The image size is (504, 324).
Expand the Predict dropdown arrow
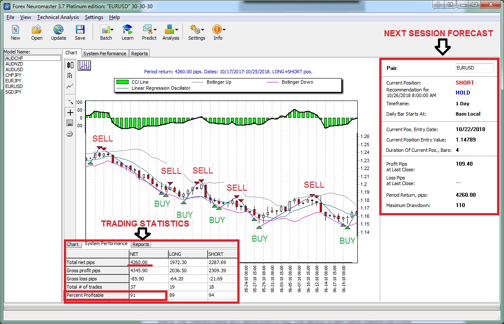(155, 30)
